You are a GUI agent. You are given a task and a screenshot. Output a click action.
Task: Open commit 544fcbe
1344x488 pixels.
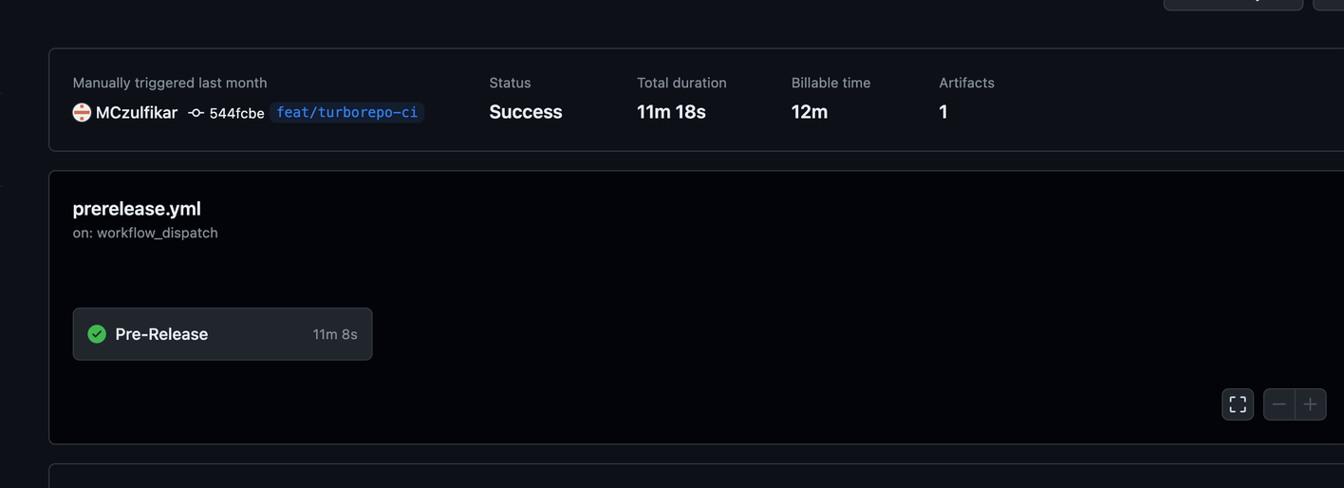[236, 113]
